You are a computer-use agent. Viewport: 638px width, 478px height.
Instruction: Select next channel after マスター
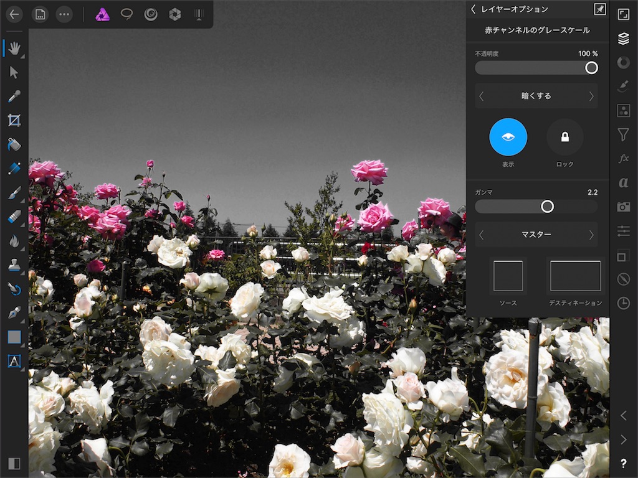[x=591, y=235]
